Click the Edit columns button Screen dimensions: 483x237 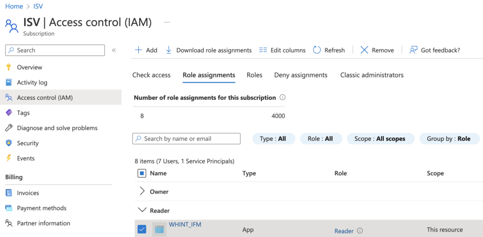click(282, 50)
